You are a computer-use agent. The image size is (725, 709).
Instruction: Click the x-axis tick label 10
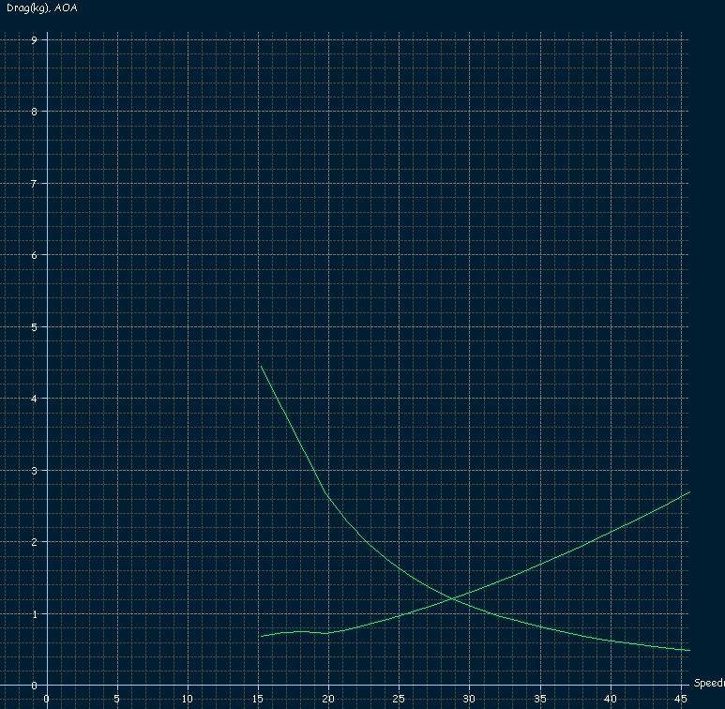coord(188,699)
